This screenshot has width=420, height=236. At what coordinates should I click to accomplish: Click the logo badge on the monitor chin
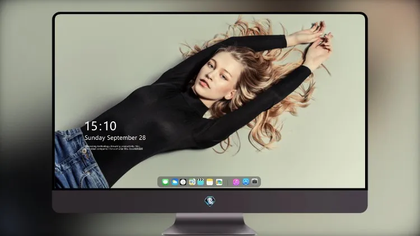[x=210, y=201]
